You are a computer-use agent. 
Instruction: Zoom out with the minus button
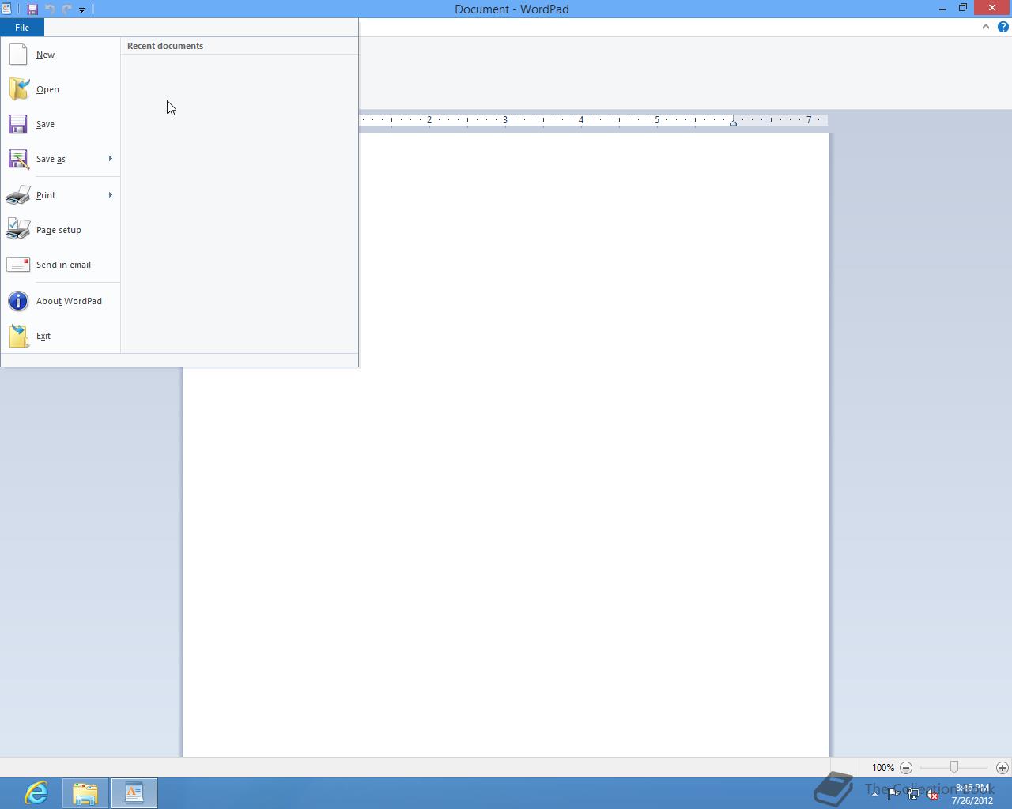tap(906, 767)
